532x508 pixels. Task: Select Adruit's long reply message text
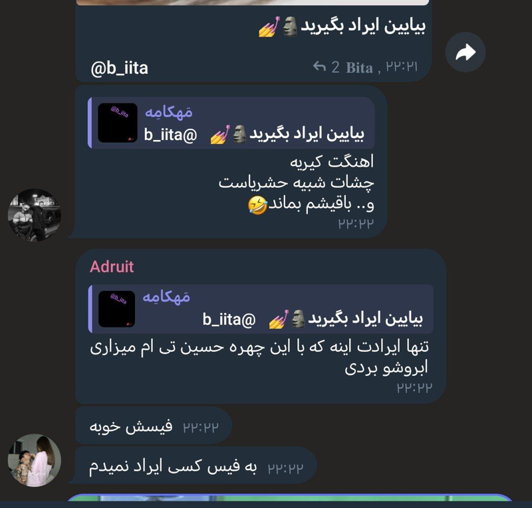[x=259, y=357]
